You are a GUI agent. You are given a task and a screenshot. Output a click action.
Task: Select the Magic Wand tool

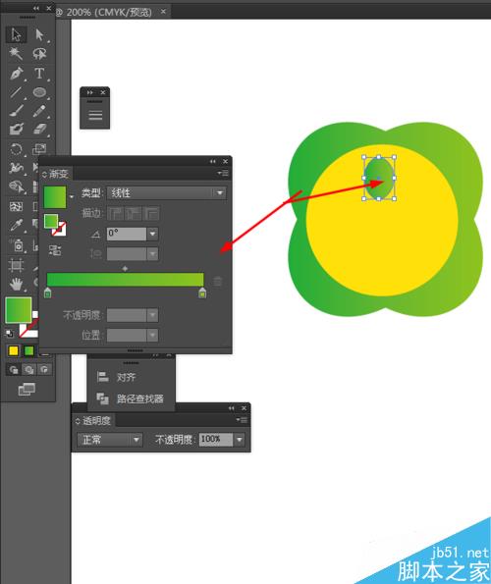(16, 54)
